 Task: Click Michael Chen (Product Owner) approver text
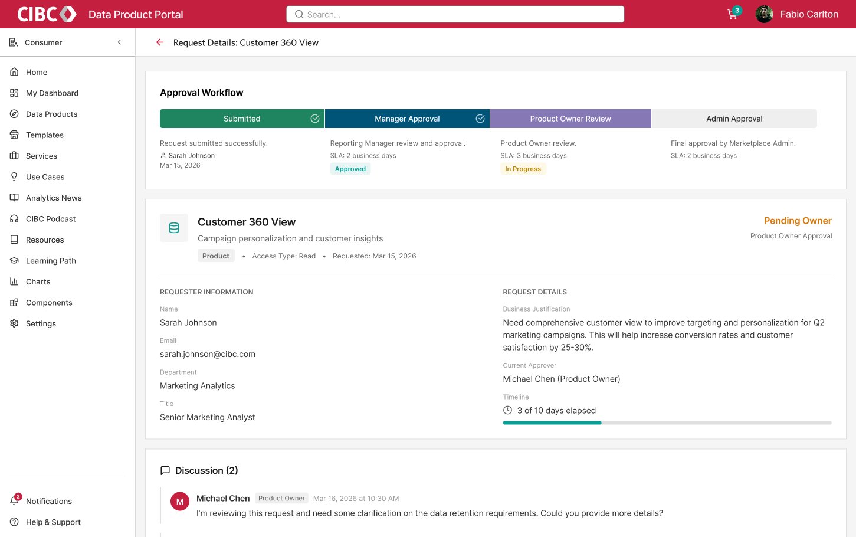(x=562, y=379)
